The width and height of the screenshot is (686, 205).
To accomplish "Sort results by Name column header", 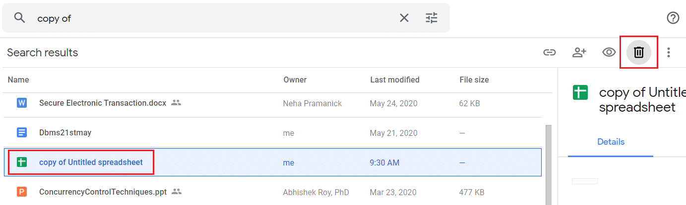I will [18, 80].
